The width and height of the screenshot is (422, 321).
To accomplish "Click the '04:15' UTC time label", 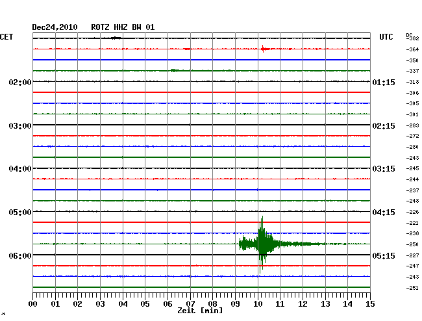I will [384, 212].
